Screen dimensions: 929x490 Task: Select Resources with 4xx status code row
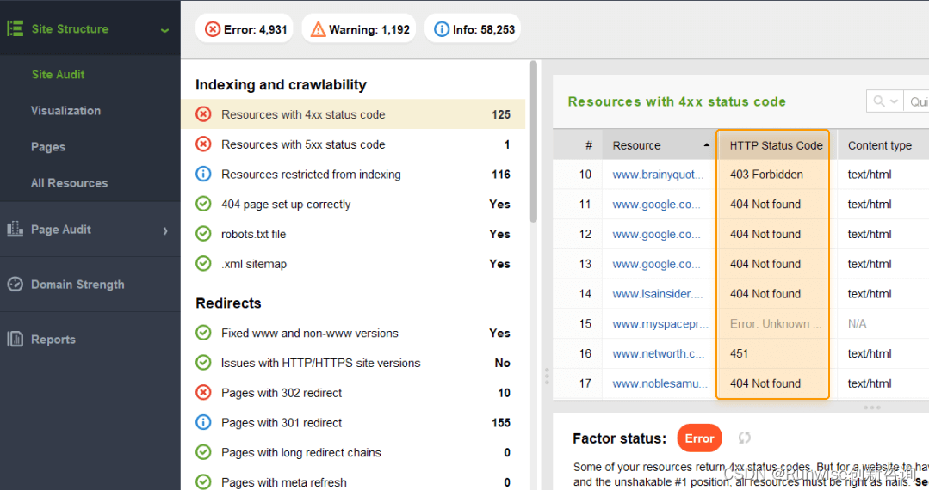tap(353, 114)
